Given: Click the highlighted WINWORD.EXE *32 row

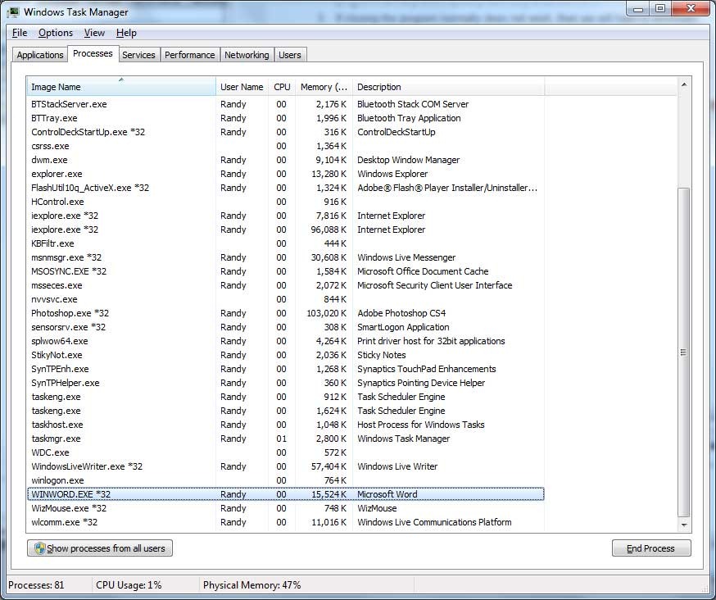Looking at the screenshot, I should click(x=285, y=494).
